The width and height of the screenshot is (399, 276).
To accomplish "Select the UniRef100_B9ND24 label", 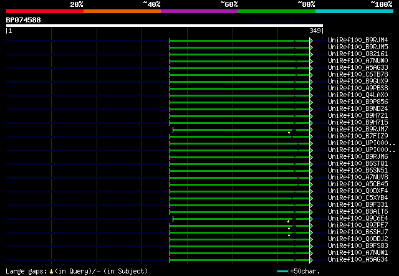I will pyautogui.click(x=358, y=109).
